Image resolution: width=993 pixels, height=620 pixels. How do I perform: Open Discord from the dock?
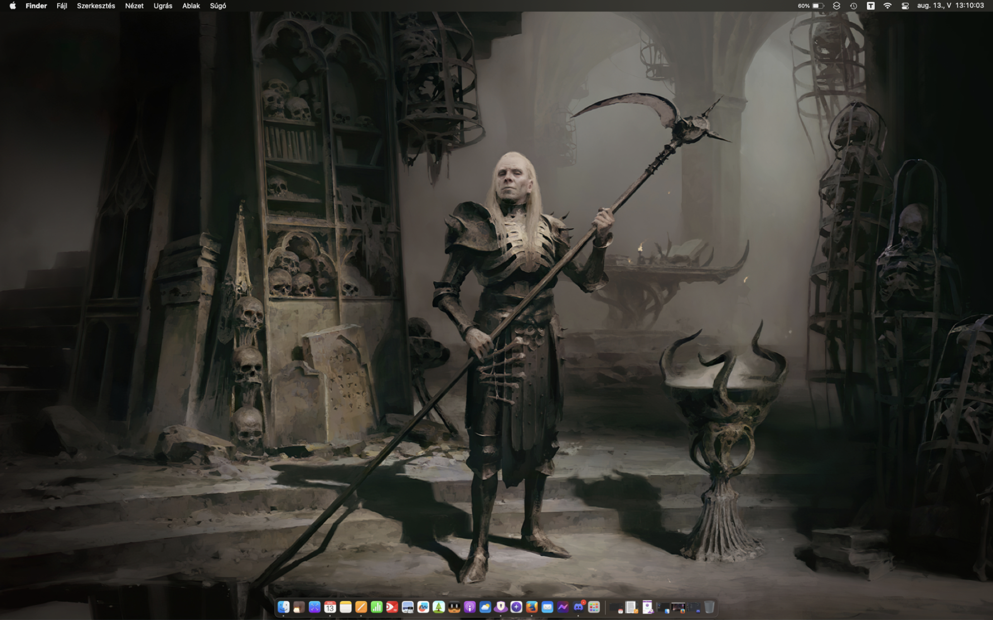pos(578,607)
